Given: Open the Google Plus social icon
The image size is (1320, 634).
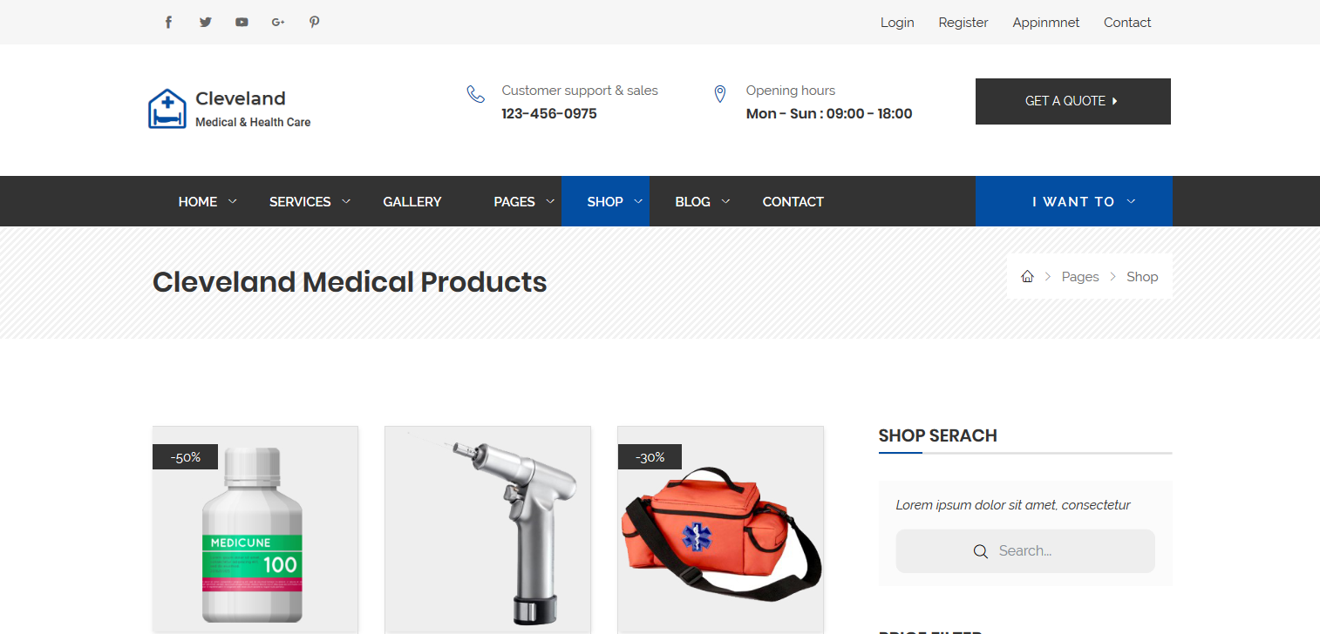Looking at the screenshot, I should point(278,23).
